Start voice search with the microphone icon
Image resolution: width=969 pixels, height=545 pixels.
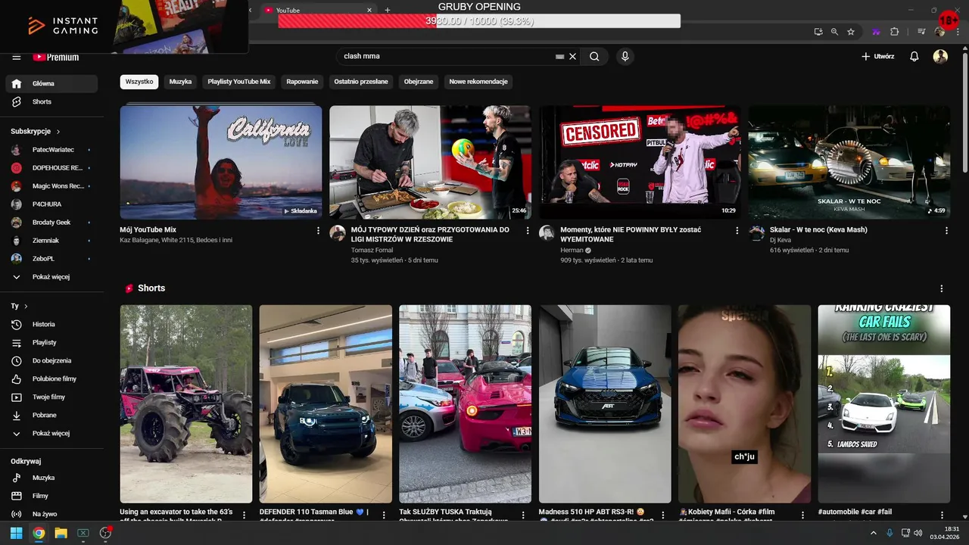pyautogui.click(x=625, y=56)
